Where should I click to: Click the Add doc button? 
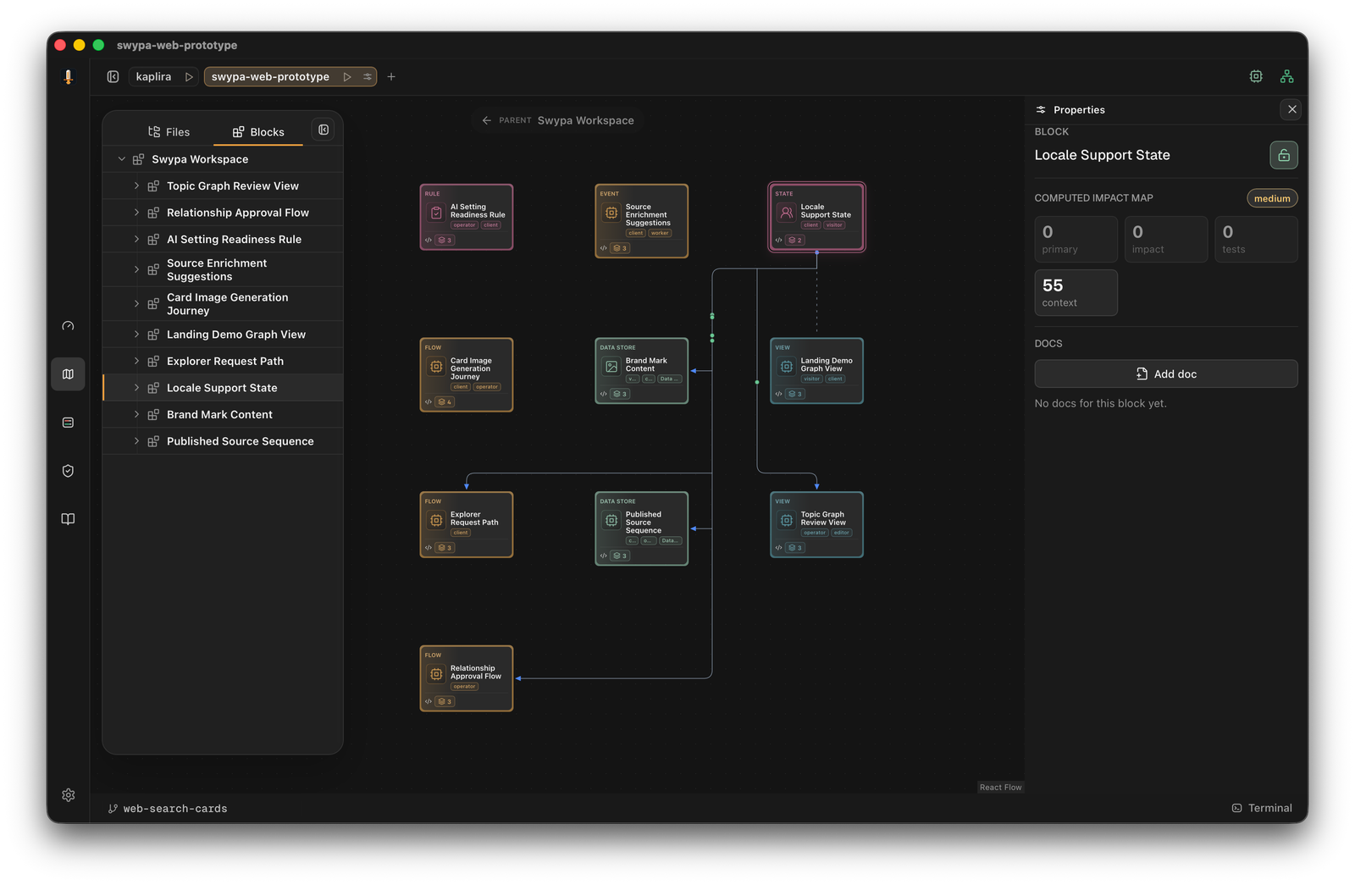point(1165,373)
